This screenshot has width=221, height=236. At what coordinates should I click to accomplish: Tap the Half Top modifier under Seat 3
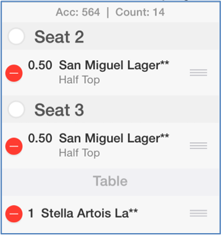[x=80, y=153]
